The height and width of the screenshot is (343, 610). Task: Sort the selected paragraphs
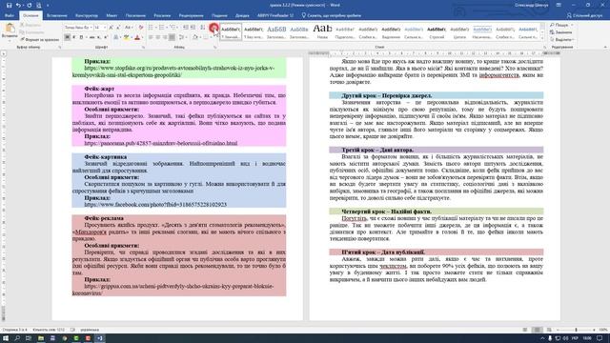click(x=203, y=28)
